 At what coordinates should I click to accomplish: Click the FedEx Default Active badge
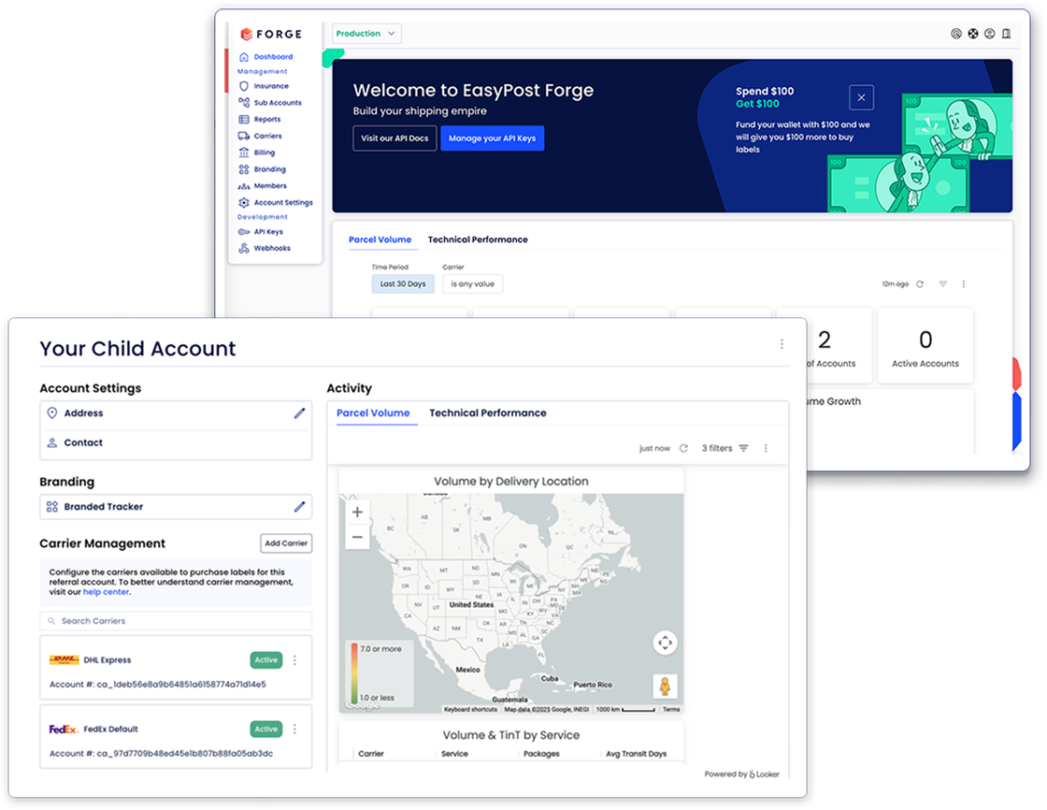265,730
